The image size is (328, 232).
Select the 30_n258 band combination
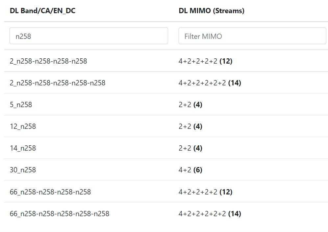(23, 170)
